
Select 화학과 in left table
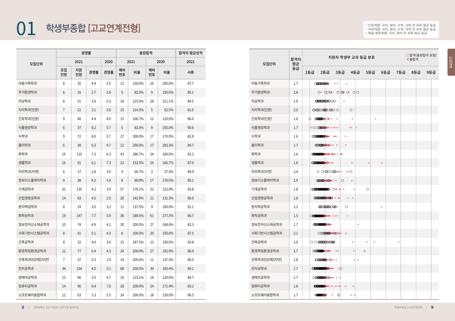[23, 154]
